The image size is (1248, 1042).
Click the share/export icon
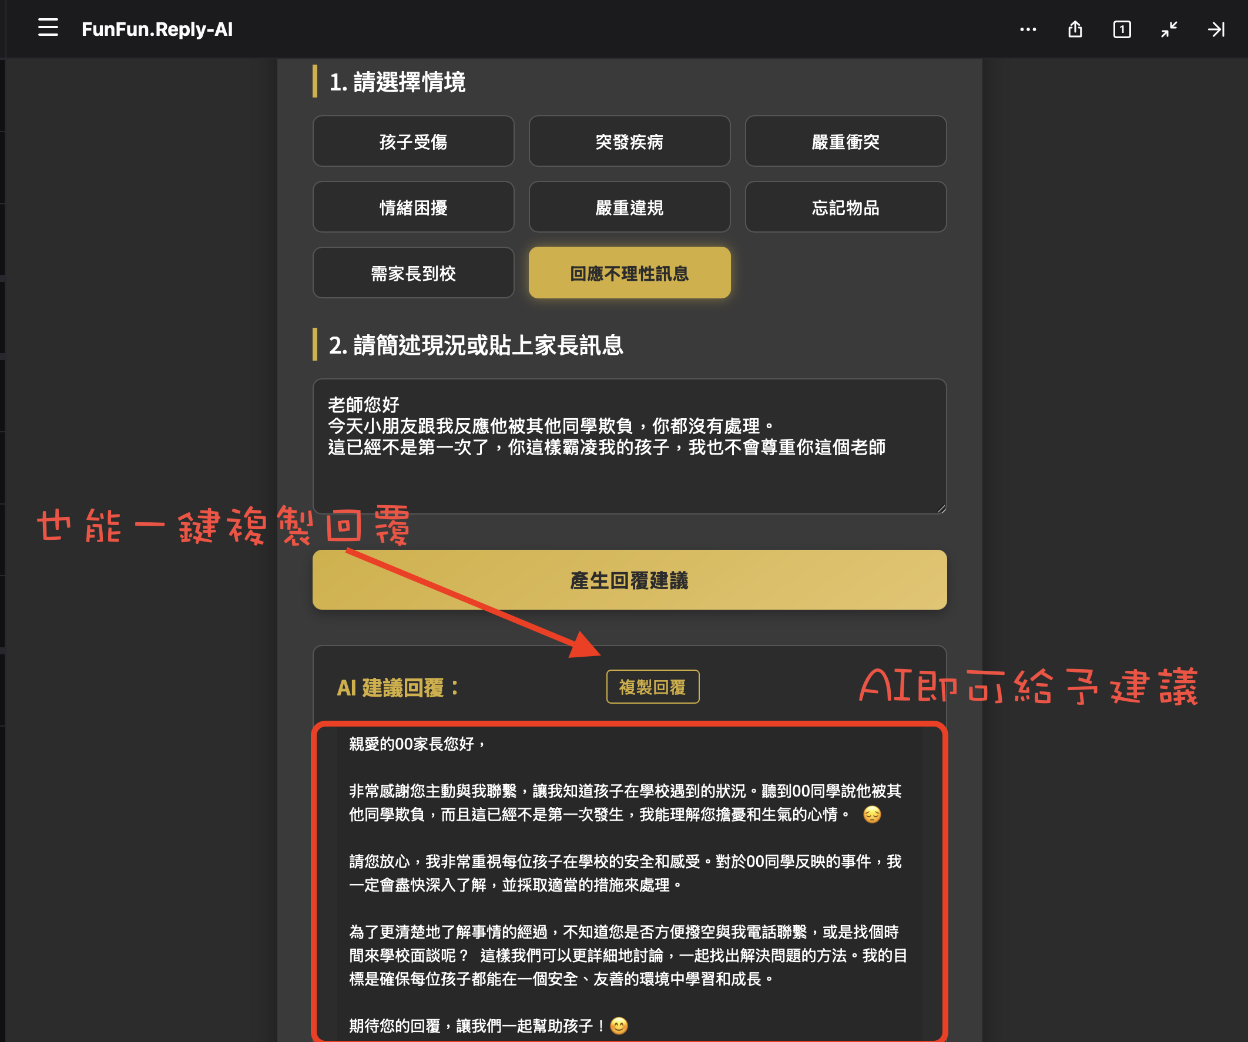click(x=1075, y=29)
